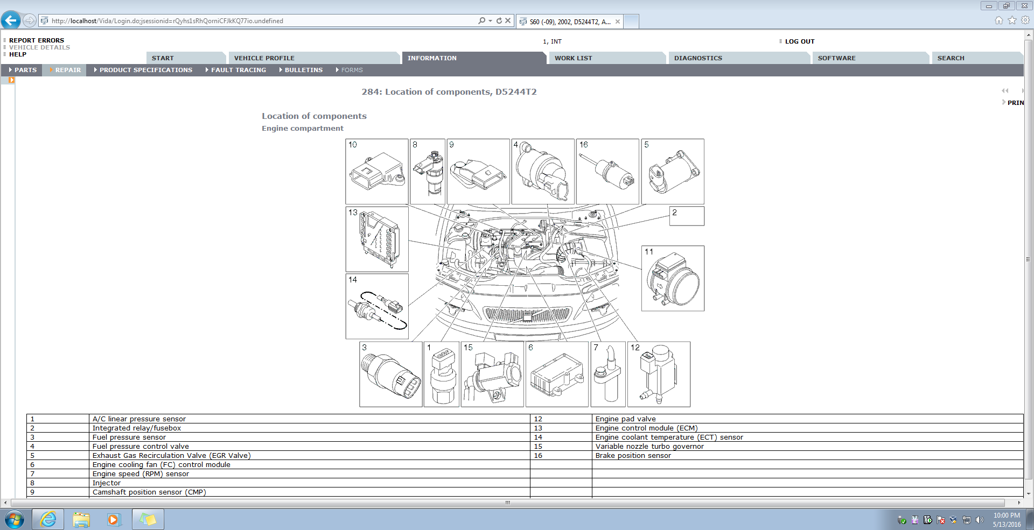Expand the Fault Tracing submenu
Image resolution: width=1034 pixels, height=530 pixels.
point(238,70)
